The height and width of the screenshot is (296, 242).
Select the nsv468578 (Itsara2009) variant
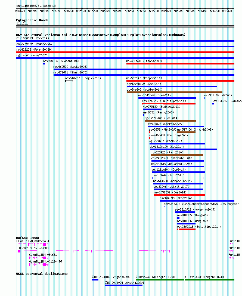point(180,64)
